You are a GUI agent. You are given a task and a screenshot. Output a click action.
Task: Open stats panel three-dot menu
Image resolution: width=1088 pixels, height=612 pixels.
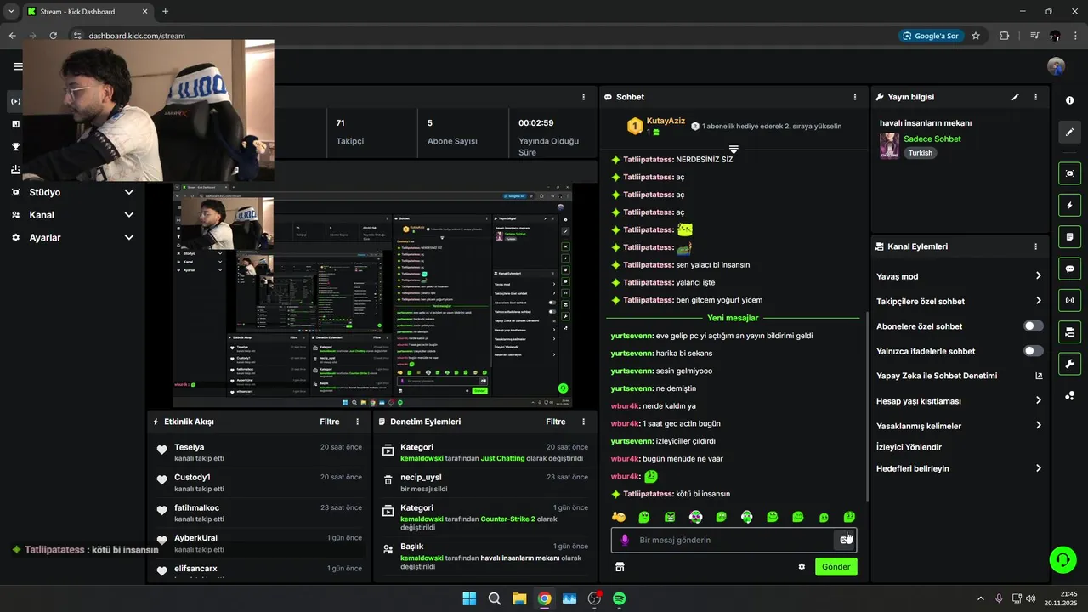point(583,97)
